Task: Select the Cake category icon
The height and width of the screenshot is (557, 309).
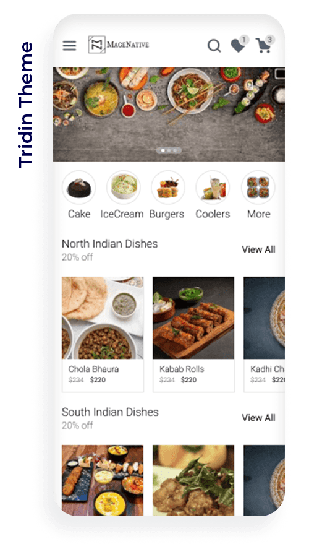Action: [x=78, y=187]
